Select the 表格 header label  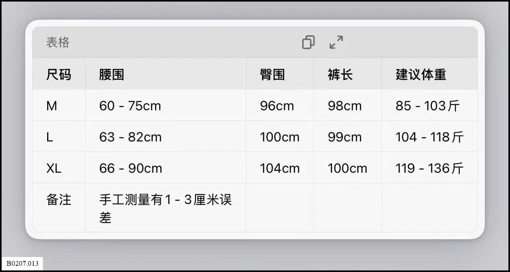(58, 42)
